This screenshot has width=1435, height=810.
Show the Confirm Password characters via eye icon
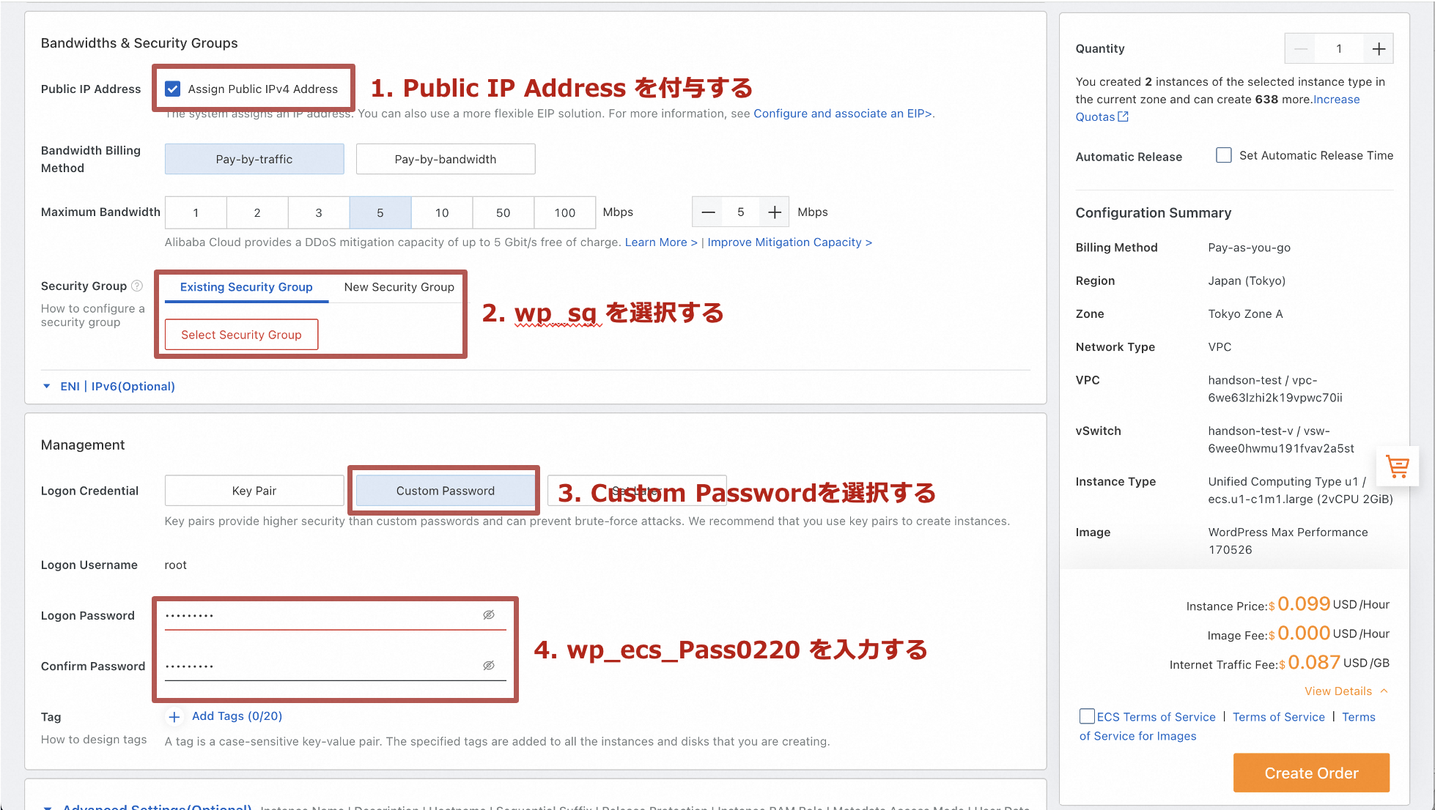pos(489,666)
